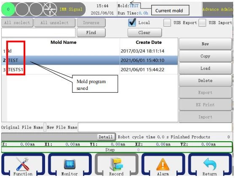Click the green circle status indicator
The height and width of the screenshot is (178, 235).
click(x=8, y=9)
